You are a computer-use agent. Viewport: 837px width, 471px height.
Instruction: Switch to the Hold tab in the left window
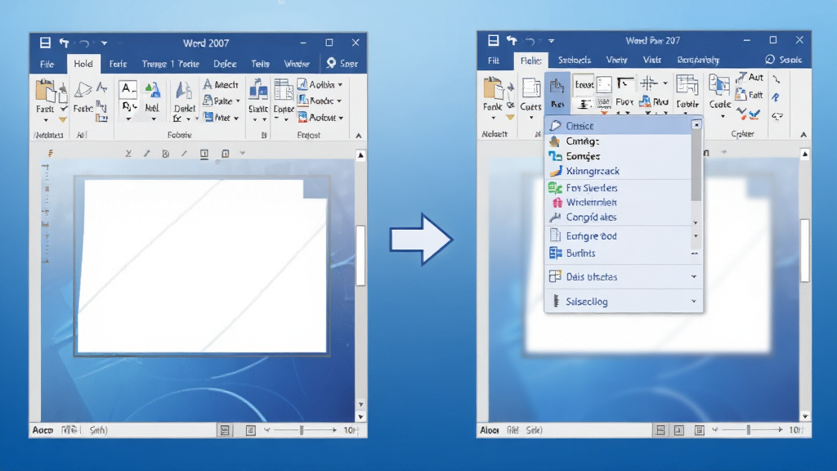83,64
